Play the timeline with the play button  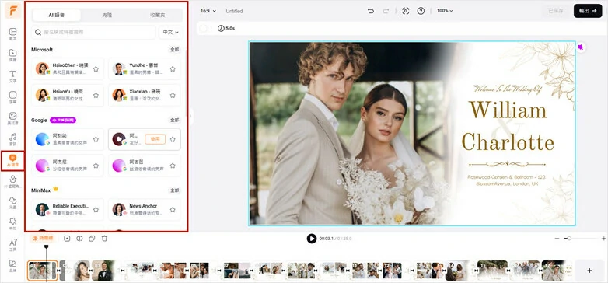(312, 239)
